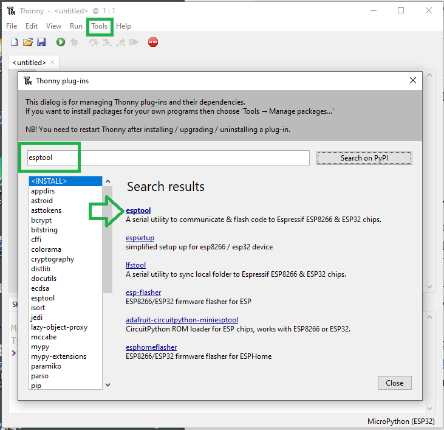
Task: Open the Run menu
Action: 76,26
